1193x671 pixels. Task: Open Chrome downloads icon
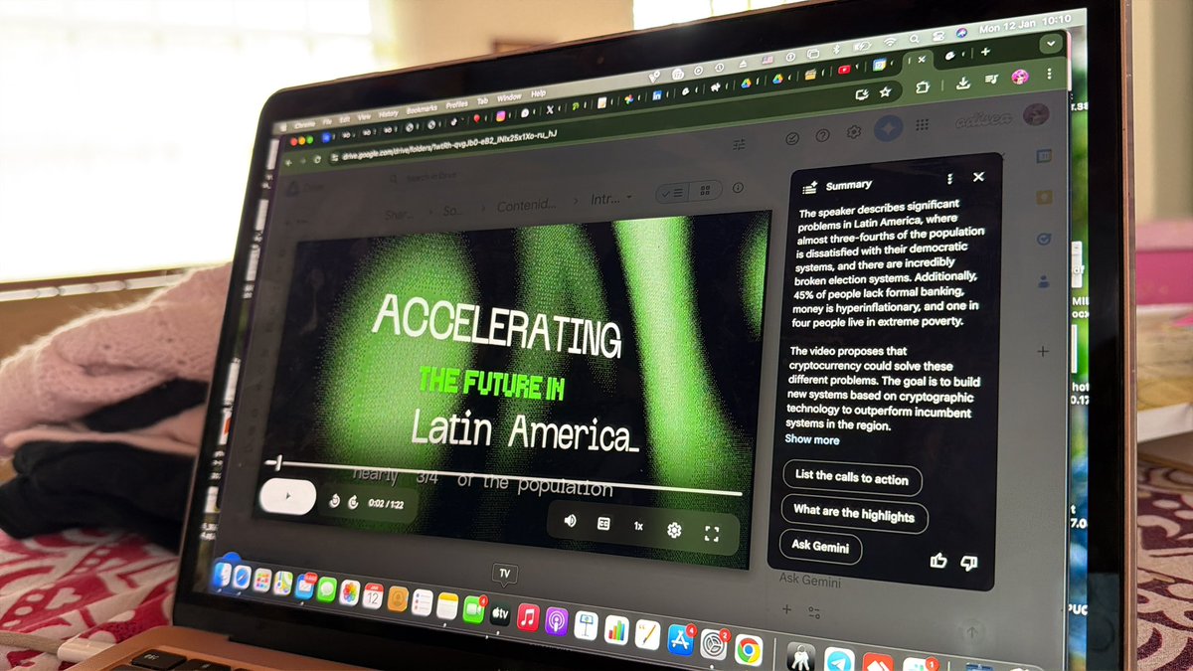pos(962,84)
